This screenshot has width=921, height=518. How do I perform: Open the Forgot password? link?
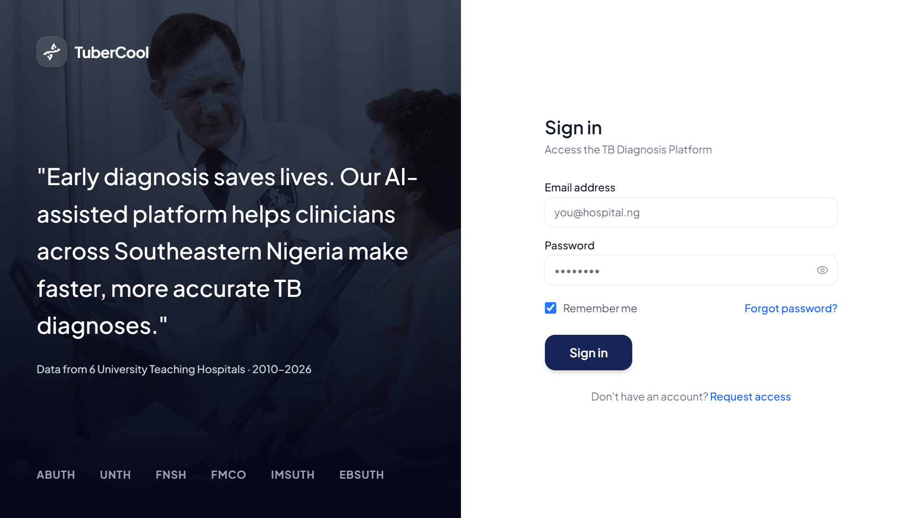tap(791, 308)
